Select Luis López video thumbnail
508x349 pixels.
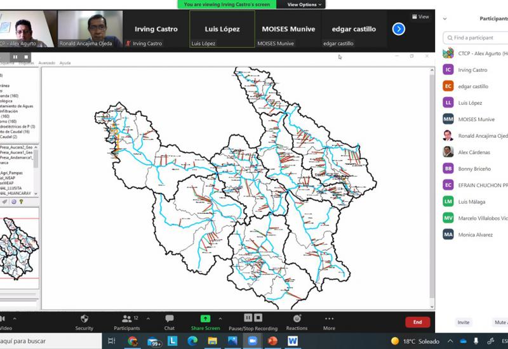tap(222, 29)
